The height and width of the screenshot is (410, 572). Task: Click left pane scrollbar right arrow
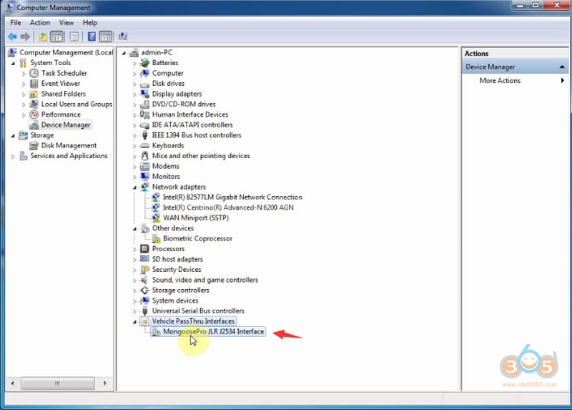(105, 384)
